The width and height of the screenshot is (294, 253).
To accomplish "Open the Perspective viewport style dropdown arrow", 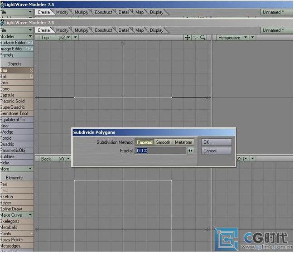I will (x=253, y=38).
